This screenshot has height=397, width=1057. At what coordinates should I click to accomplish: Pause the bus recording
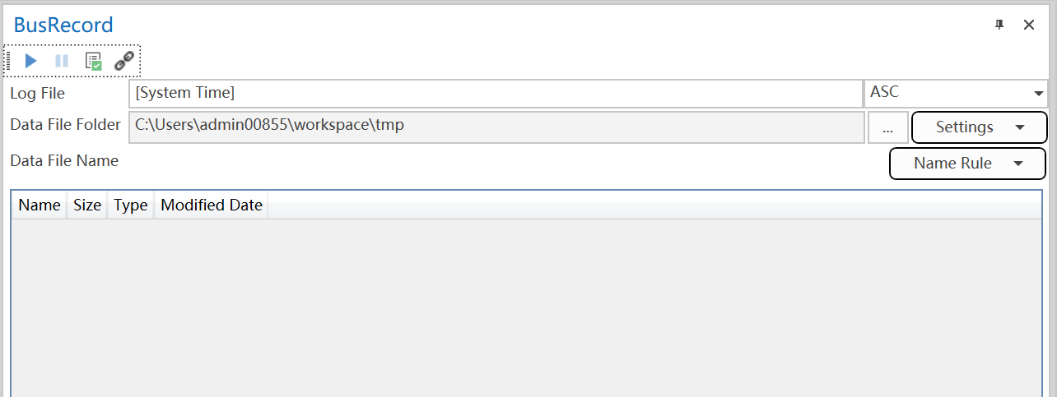[x=62, y=61]
